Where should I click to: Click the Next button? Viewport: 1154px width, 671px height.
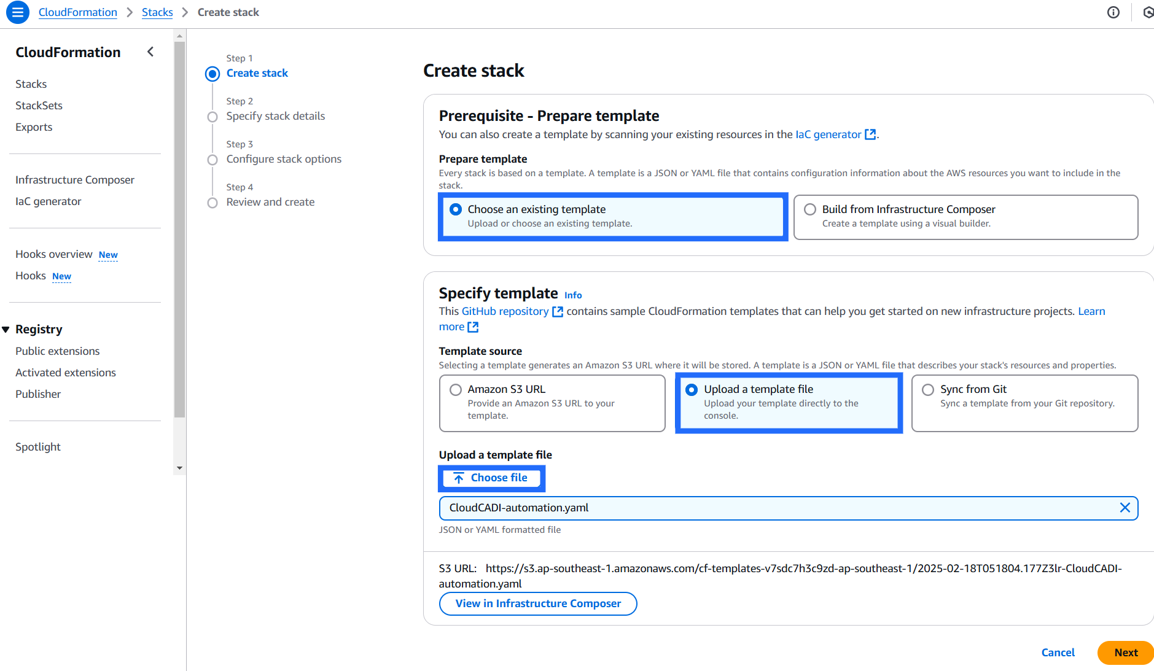1125,653
